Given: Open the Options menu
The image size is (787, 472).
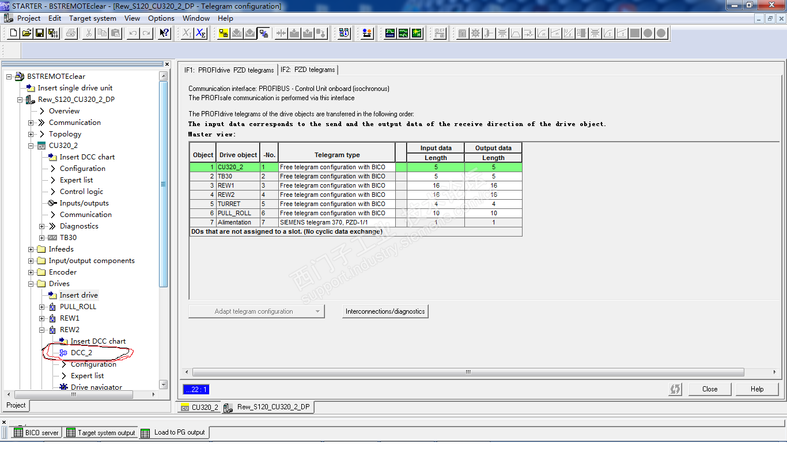Looking at the screenshot, I should (x=161, y=18).
